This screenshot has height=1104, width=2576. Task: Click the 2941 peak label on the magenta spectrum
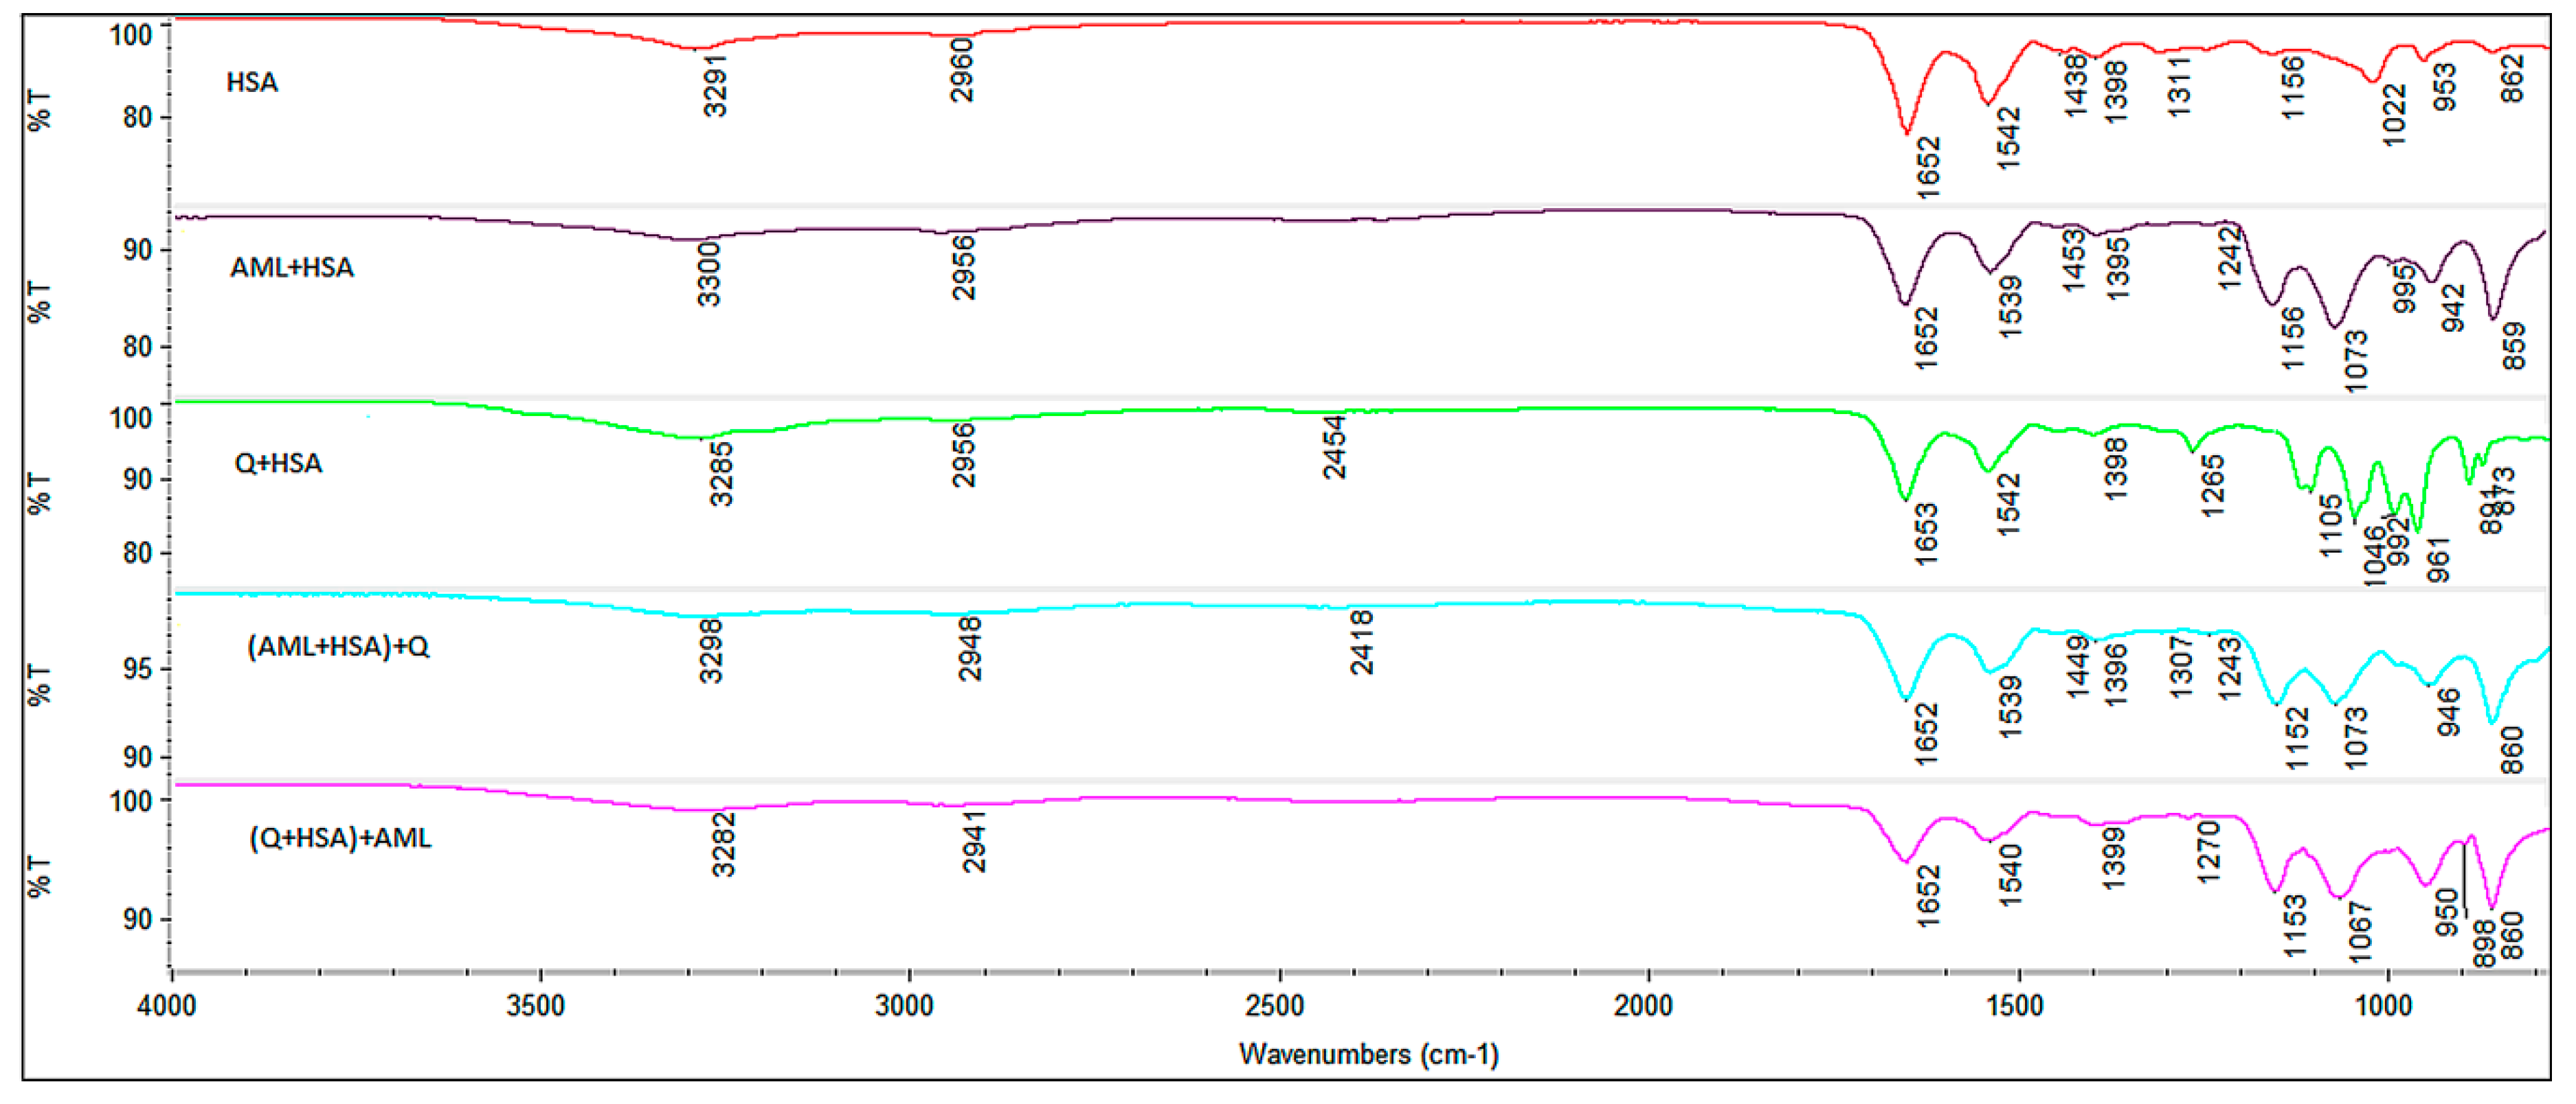(974, 842)
